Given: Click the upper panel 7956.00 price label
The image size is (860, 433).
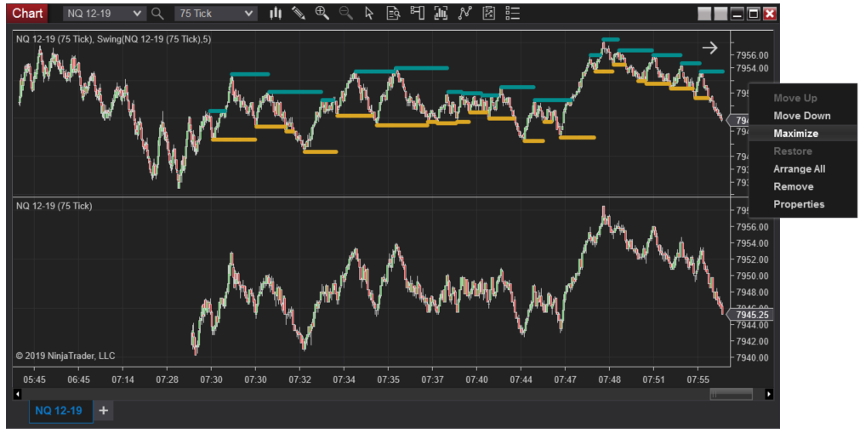Looking at the screenshot, I should click(x=752, y=55).
